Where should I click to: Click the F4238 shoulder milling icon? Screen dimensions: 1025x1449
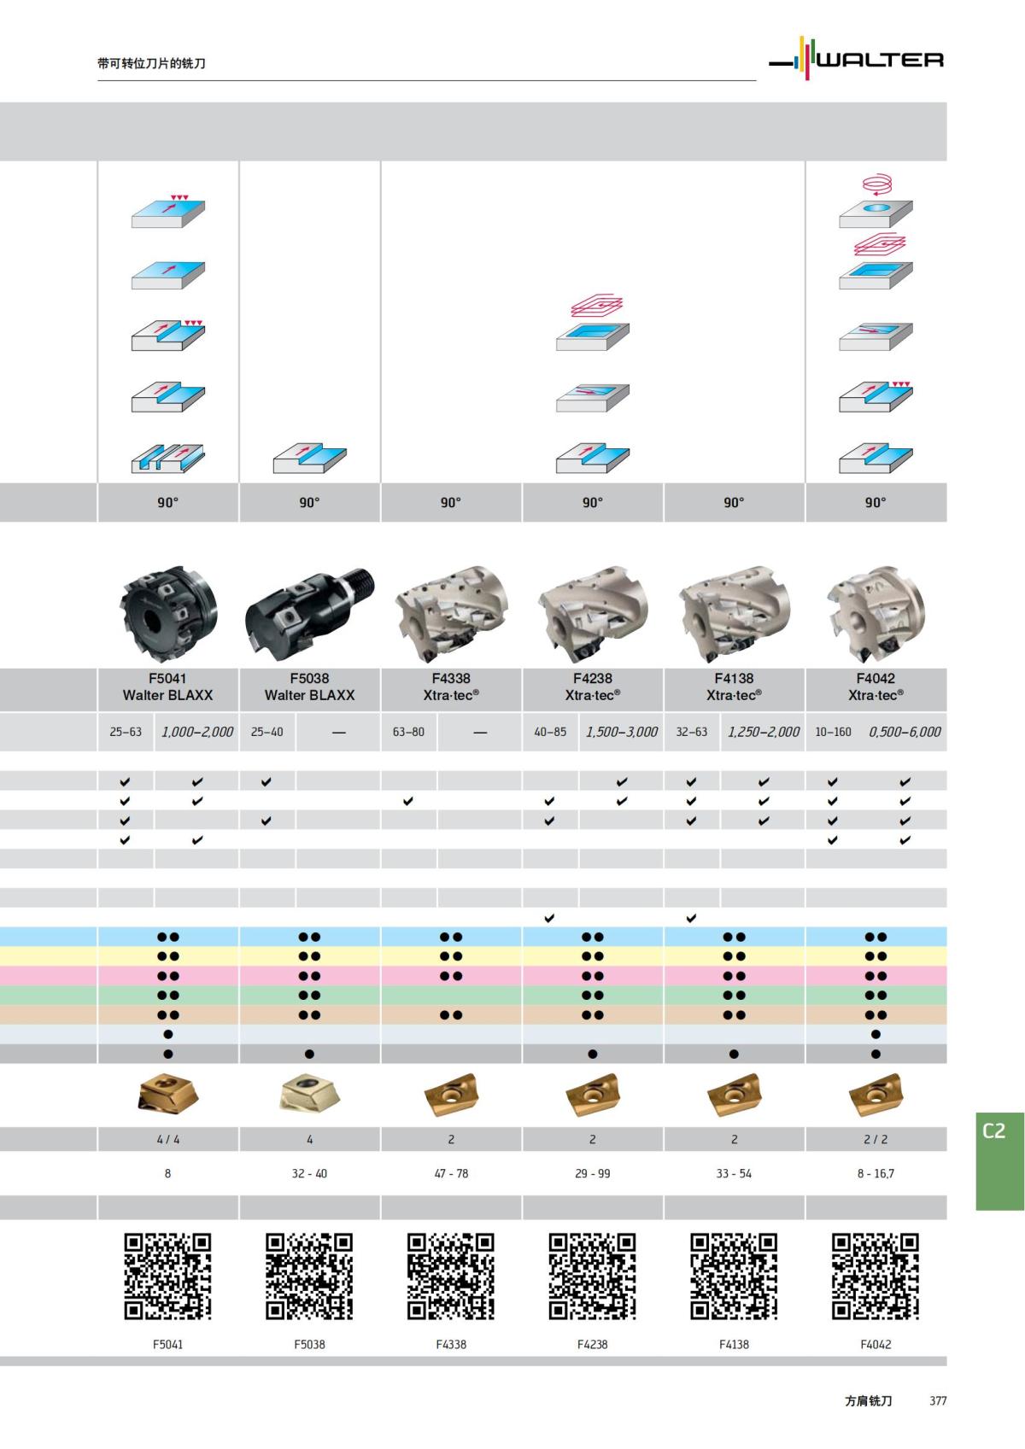tap(593, 459)
